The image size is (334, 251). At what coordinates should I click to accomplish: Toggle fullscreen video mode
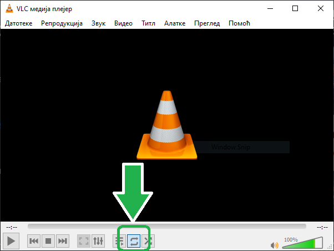pos(84,241)
